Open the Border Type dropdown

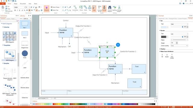pyautogui.click(x=179, y=34)
